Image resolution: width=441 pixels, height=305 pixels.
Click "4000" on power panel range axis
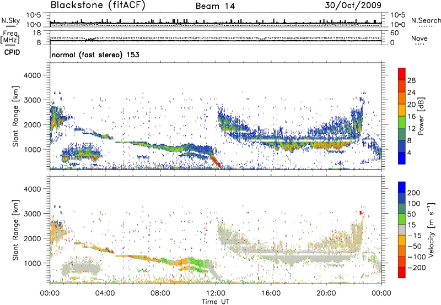[x=33, y=75]
